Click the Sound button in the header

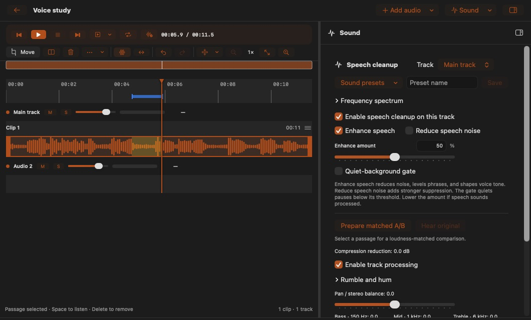pyautogui.click(x=465, y=10)
